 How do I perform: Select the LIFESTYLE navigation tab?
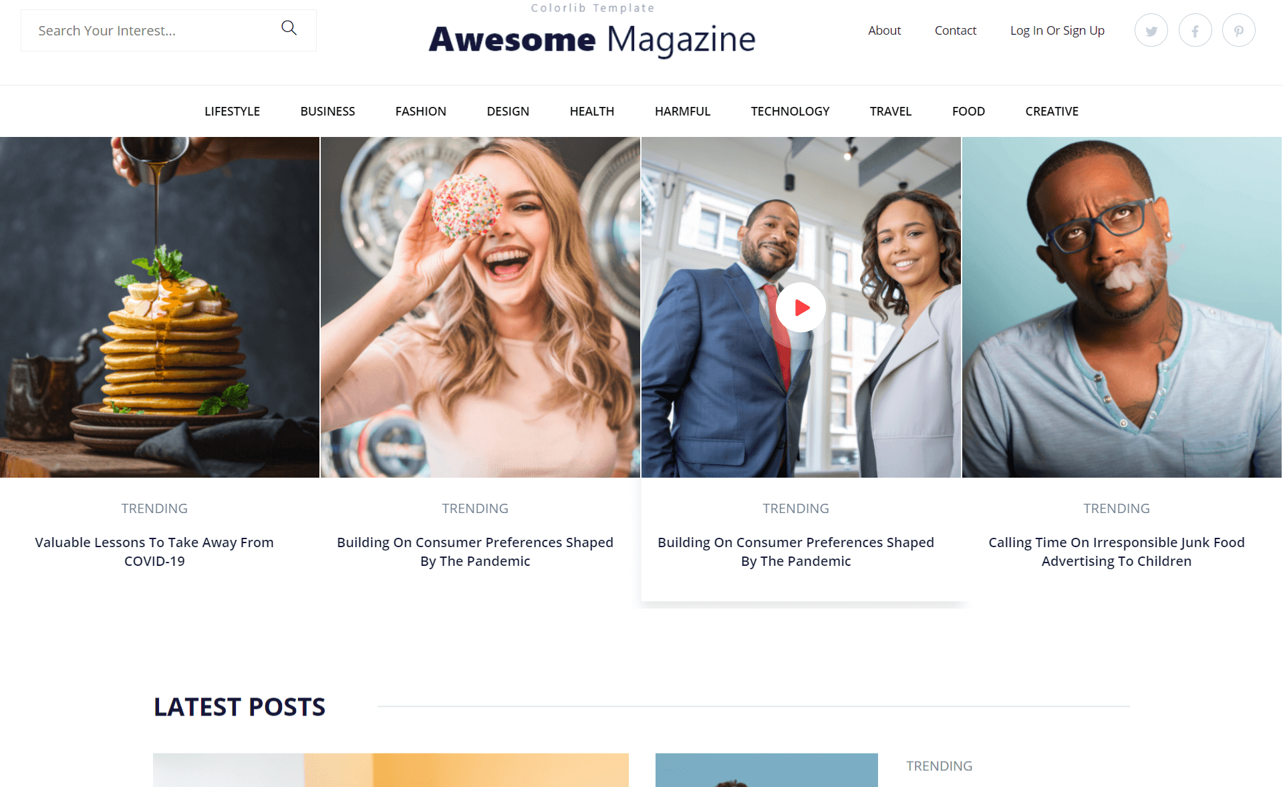point(233,111)
